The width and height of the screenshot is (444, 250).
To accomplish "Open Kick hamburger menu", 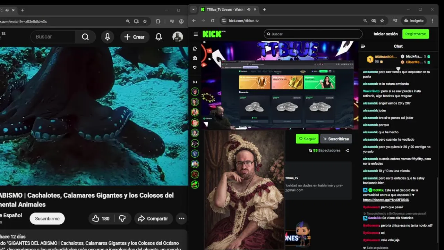I will click(196, 34).
